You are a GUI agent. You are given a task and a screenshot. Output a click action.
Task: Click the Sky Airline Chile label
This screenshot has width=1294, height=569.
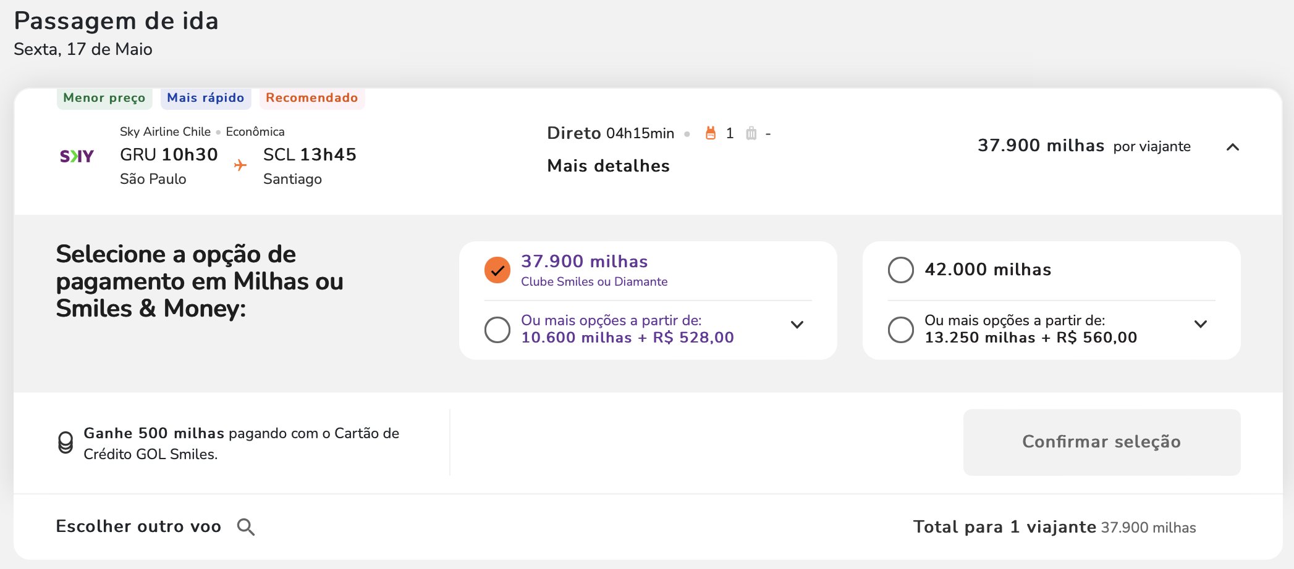coord(165,131)
